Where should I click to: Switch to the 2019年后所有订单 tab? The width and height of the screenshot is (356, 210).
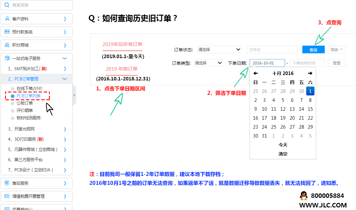(122, 44)
